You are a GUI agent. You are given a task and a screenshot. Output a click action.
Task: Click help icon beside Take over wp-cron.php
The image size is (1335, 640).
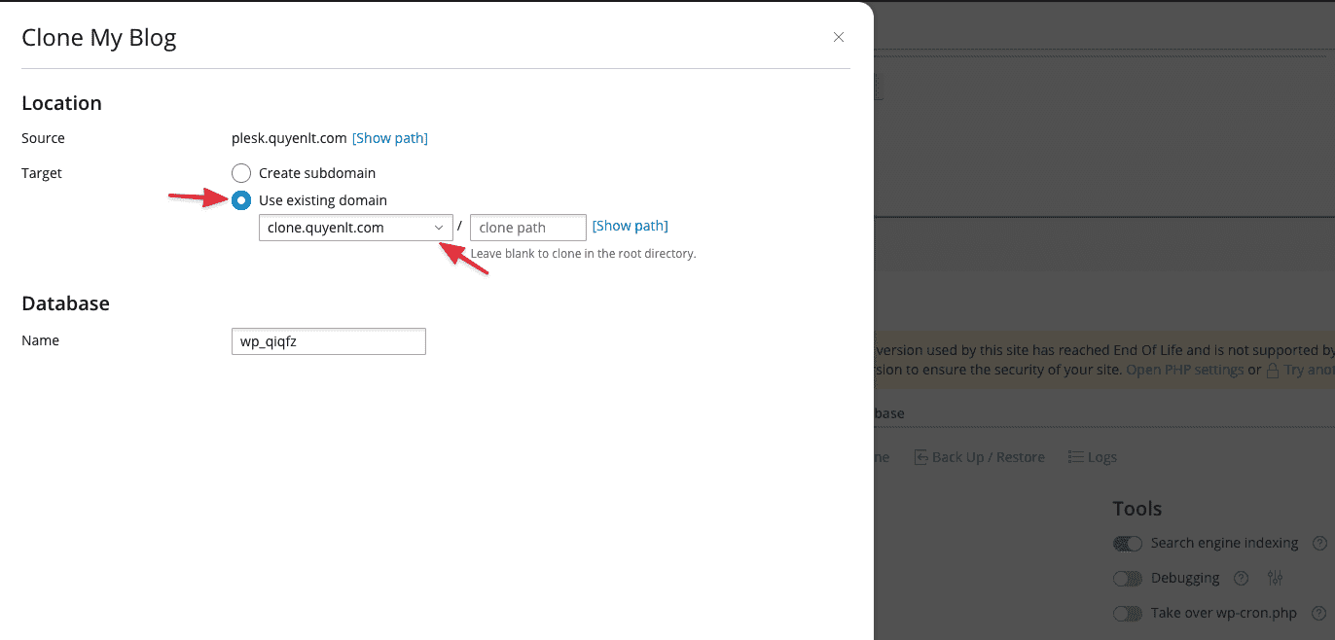[1318, 614]
